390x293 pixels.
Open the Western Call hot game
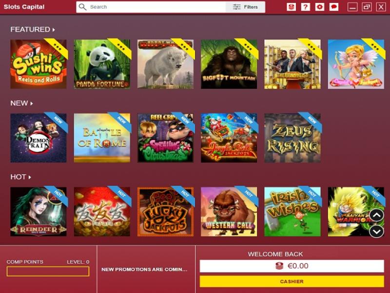click(229, 212)
